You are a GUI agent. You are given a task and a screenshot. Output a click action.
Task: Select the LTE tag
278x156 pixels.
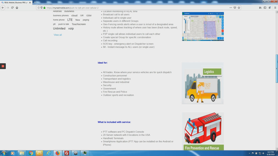[70, 20]
